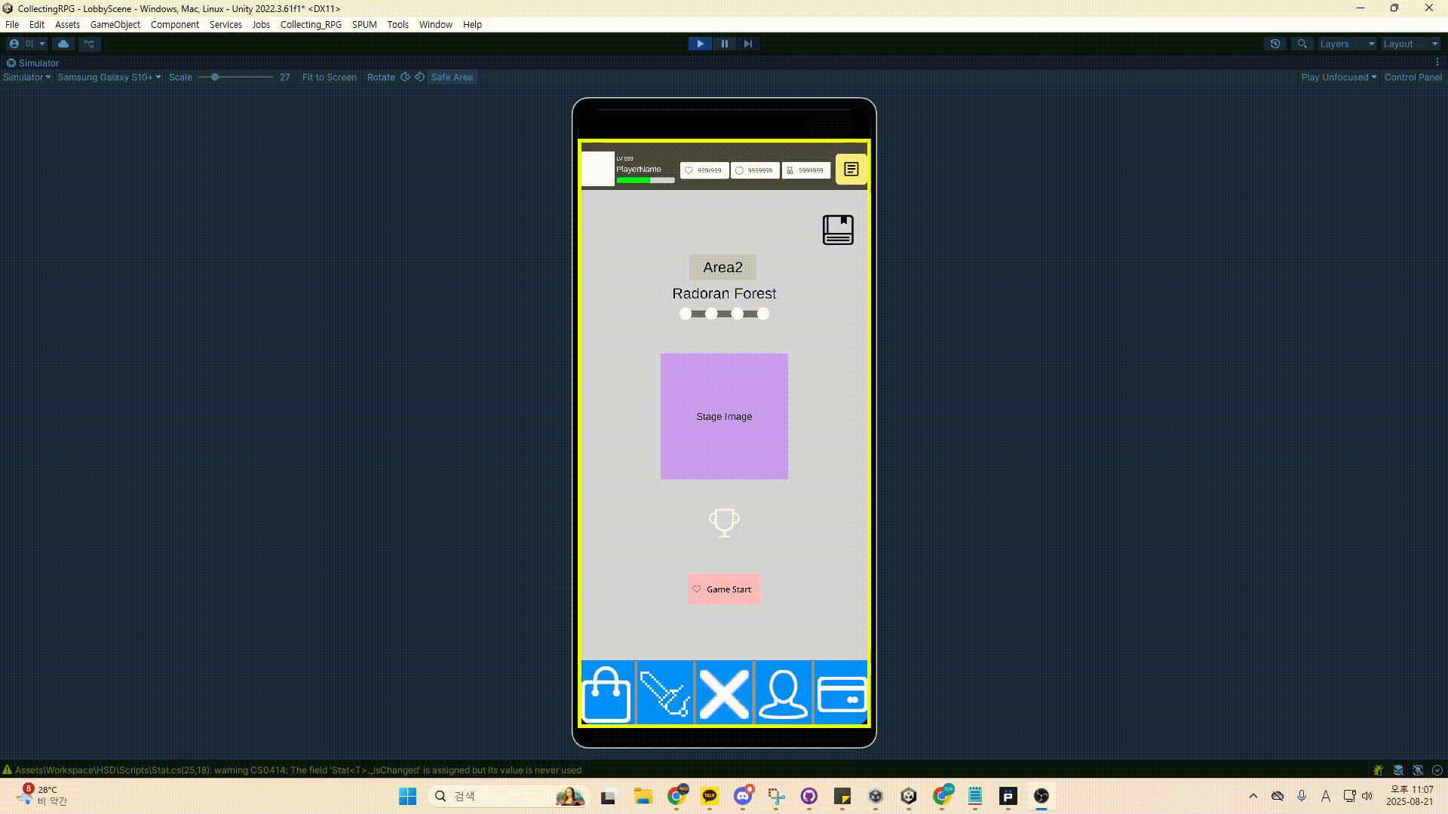The width and height of the screenshot is (1448, 814).
Task: Open the Samsung Galaxy S10+ device dropdown
Action: [x=109, y=77]
